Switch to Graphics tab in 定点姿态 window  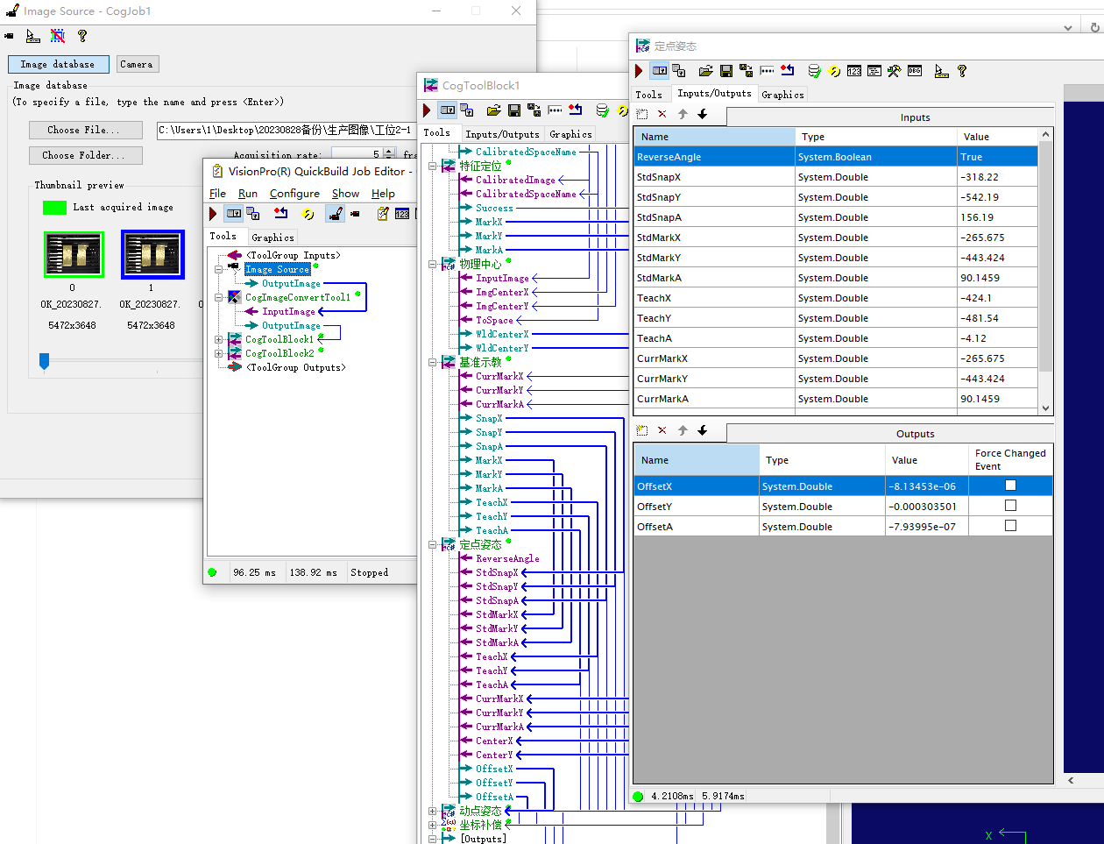click(782, 95)
